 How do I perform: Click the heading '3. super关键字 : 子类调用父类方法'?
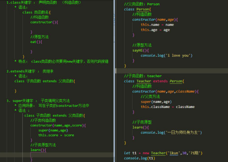click(38, 101)
